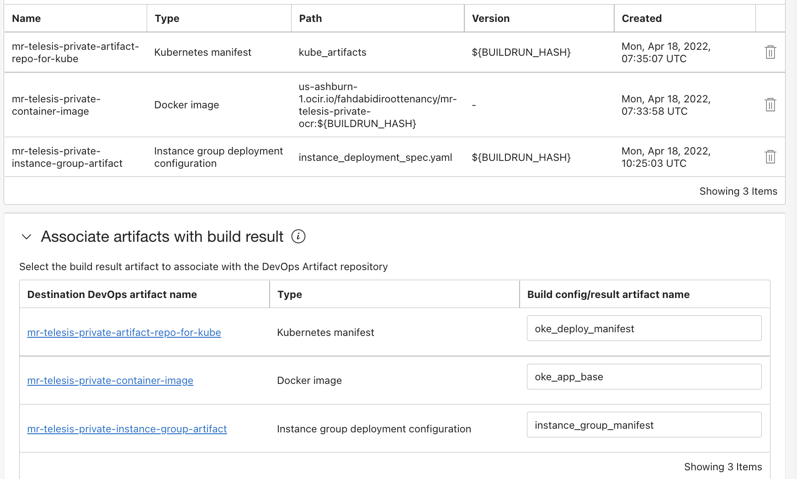Focus the instance_group_manifest text field

pos(644,425)
